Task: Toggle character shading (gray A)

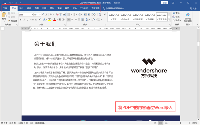Action: click(60, 20)
